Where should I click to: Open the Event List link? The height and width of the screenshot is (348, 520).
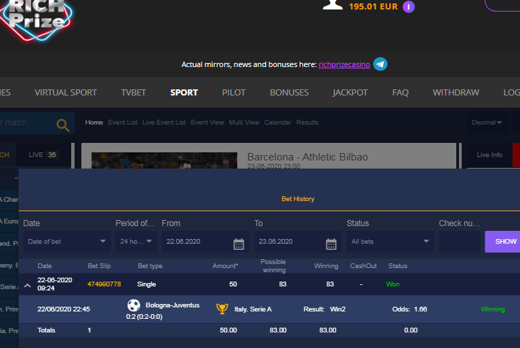click(x=123, y=123)
